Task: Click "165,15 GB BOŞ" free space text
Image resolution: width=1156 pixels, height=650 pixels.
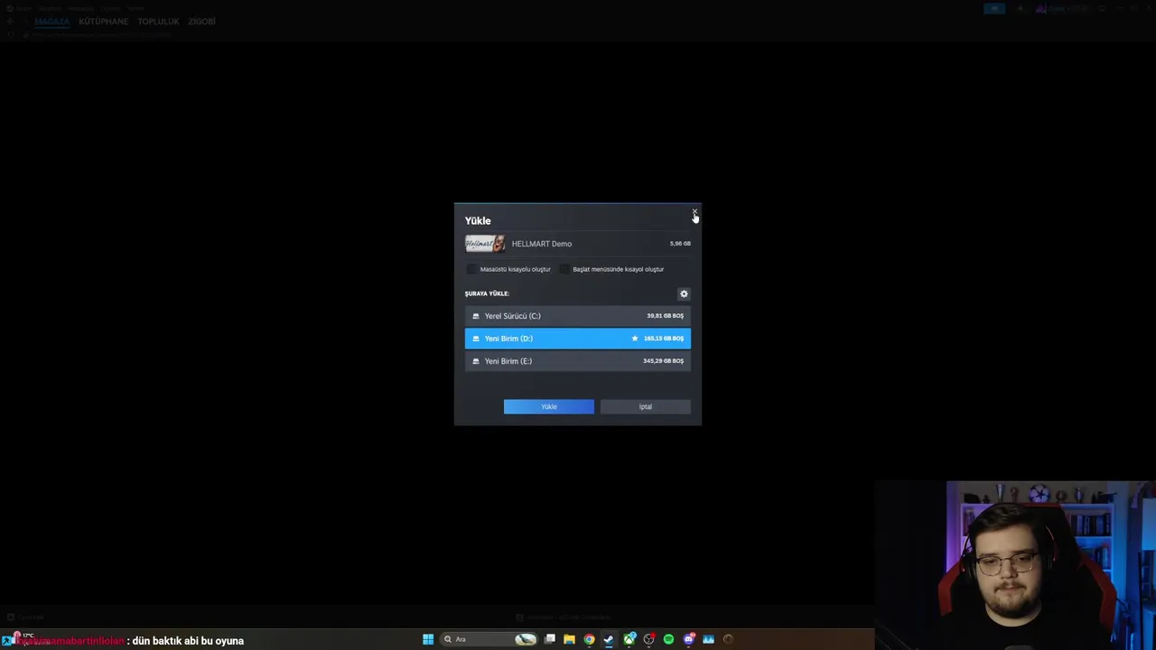Action: 664,339
